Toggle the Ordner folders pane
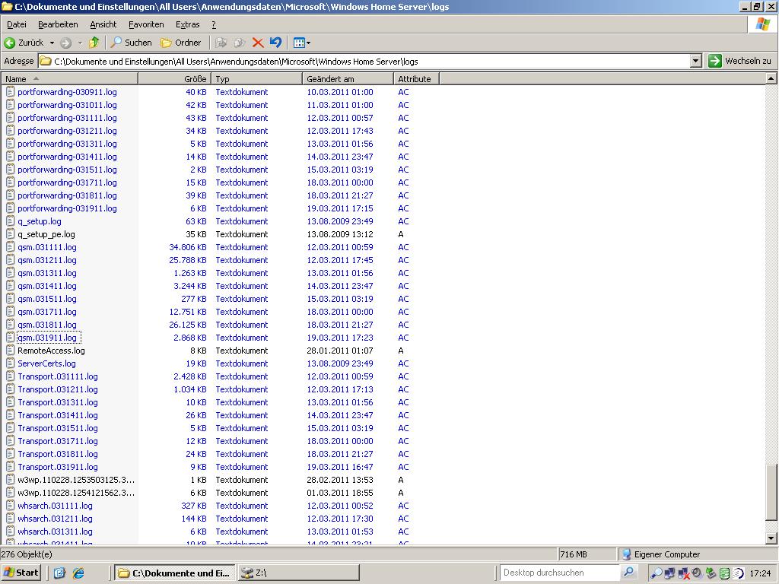The image size is (779, 584). (181, 43)
